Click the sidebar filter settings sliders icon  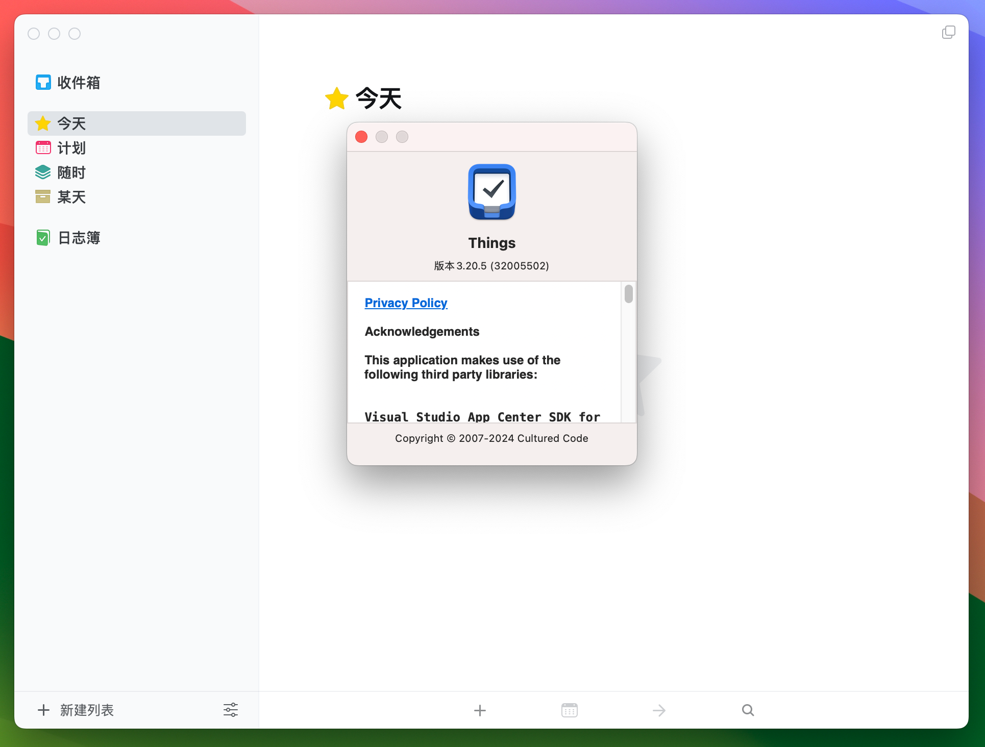[x=231, y=710]
